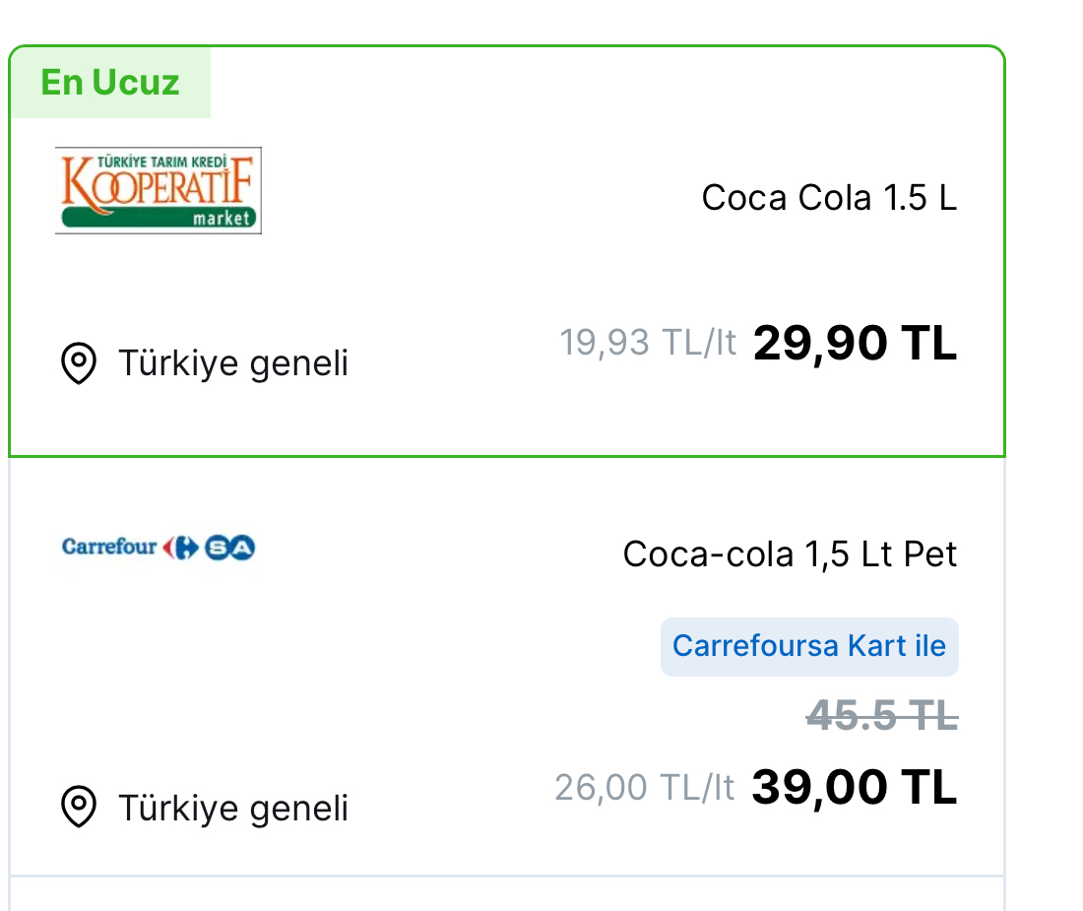Click the 'Carrefoursa Kart ile' tag
The height and width of the screenshot is (911, 1083).
pyautogui.click(x=808, y=646)
